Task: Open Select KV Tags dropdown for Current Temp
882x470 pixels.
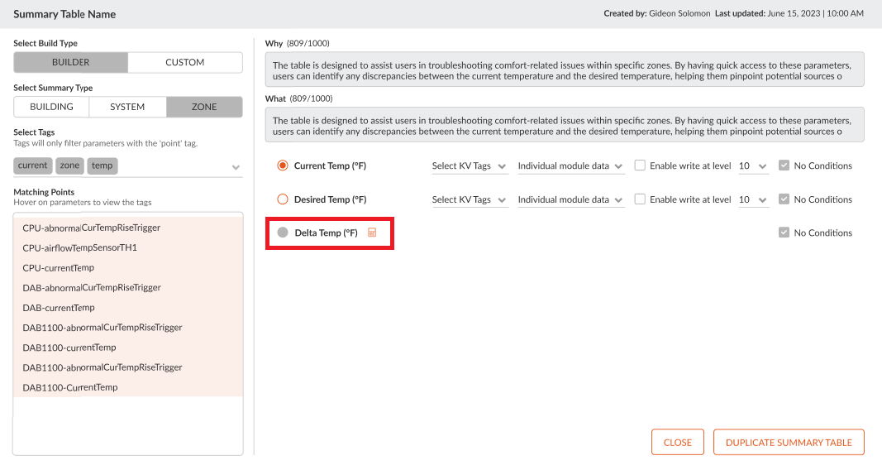Action: pyautogui.click(x=470, y=166)
